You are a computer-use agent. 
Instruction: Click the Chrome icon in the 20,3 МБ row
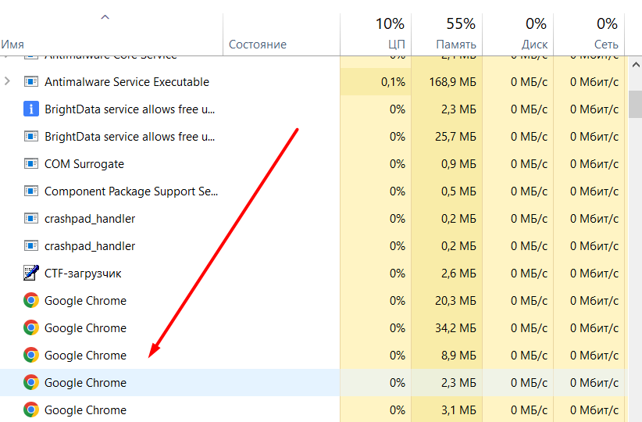[x=31, y=301]
